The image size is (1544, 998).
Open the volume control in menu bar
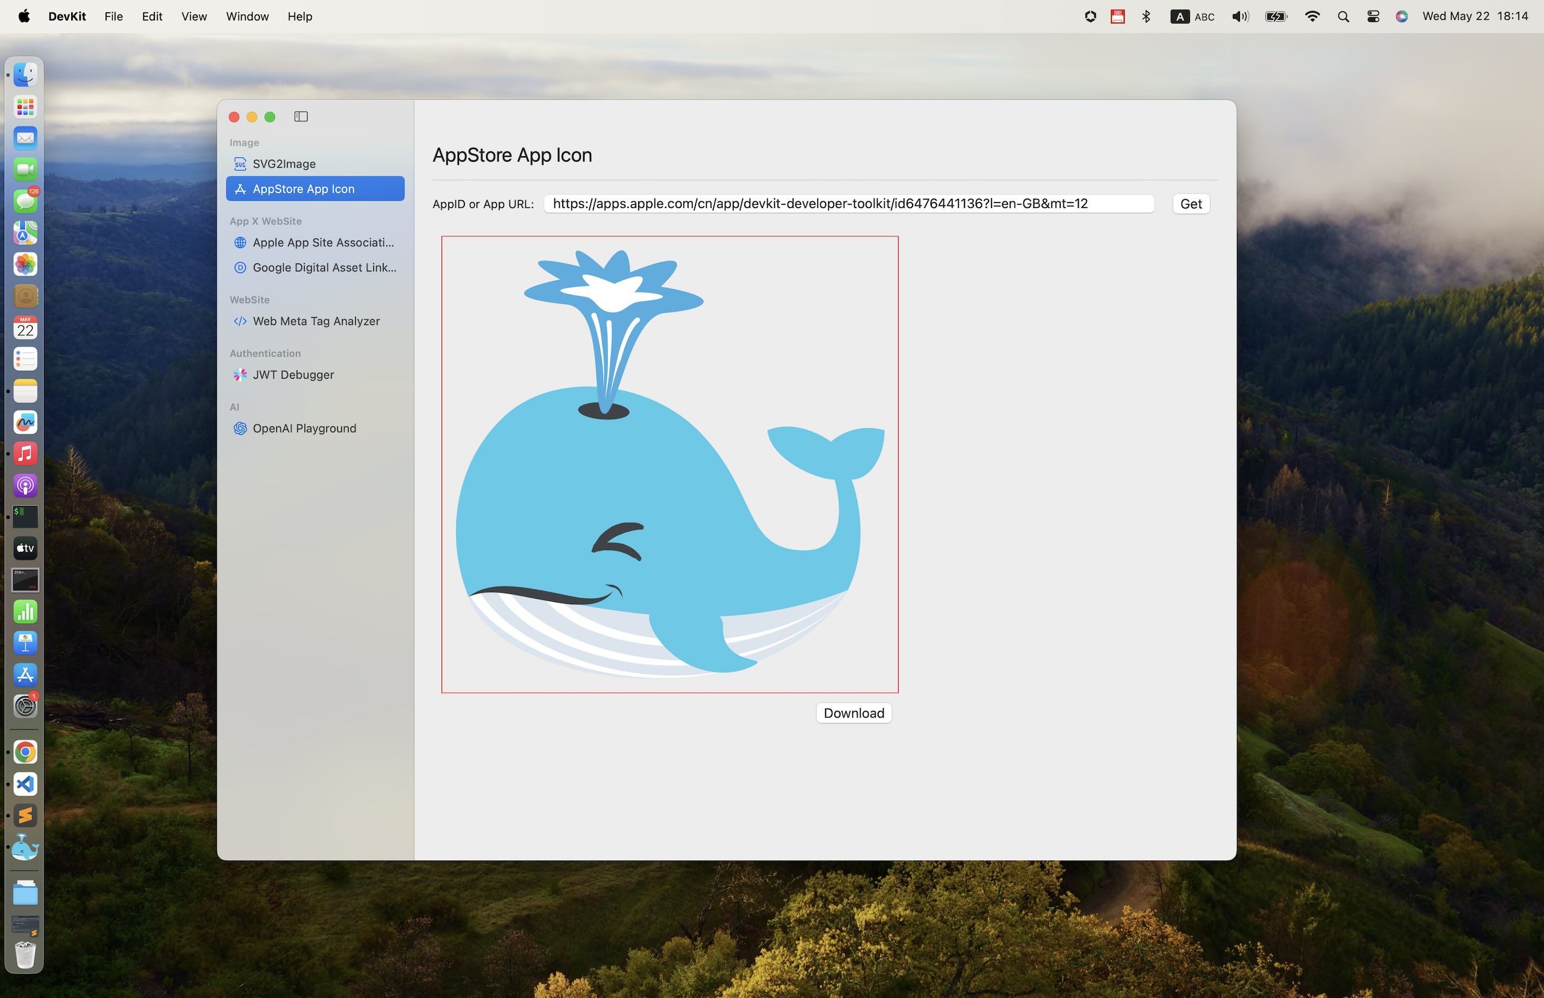(x=1240, y=16)
